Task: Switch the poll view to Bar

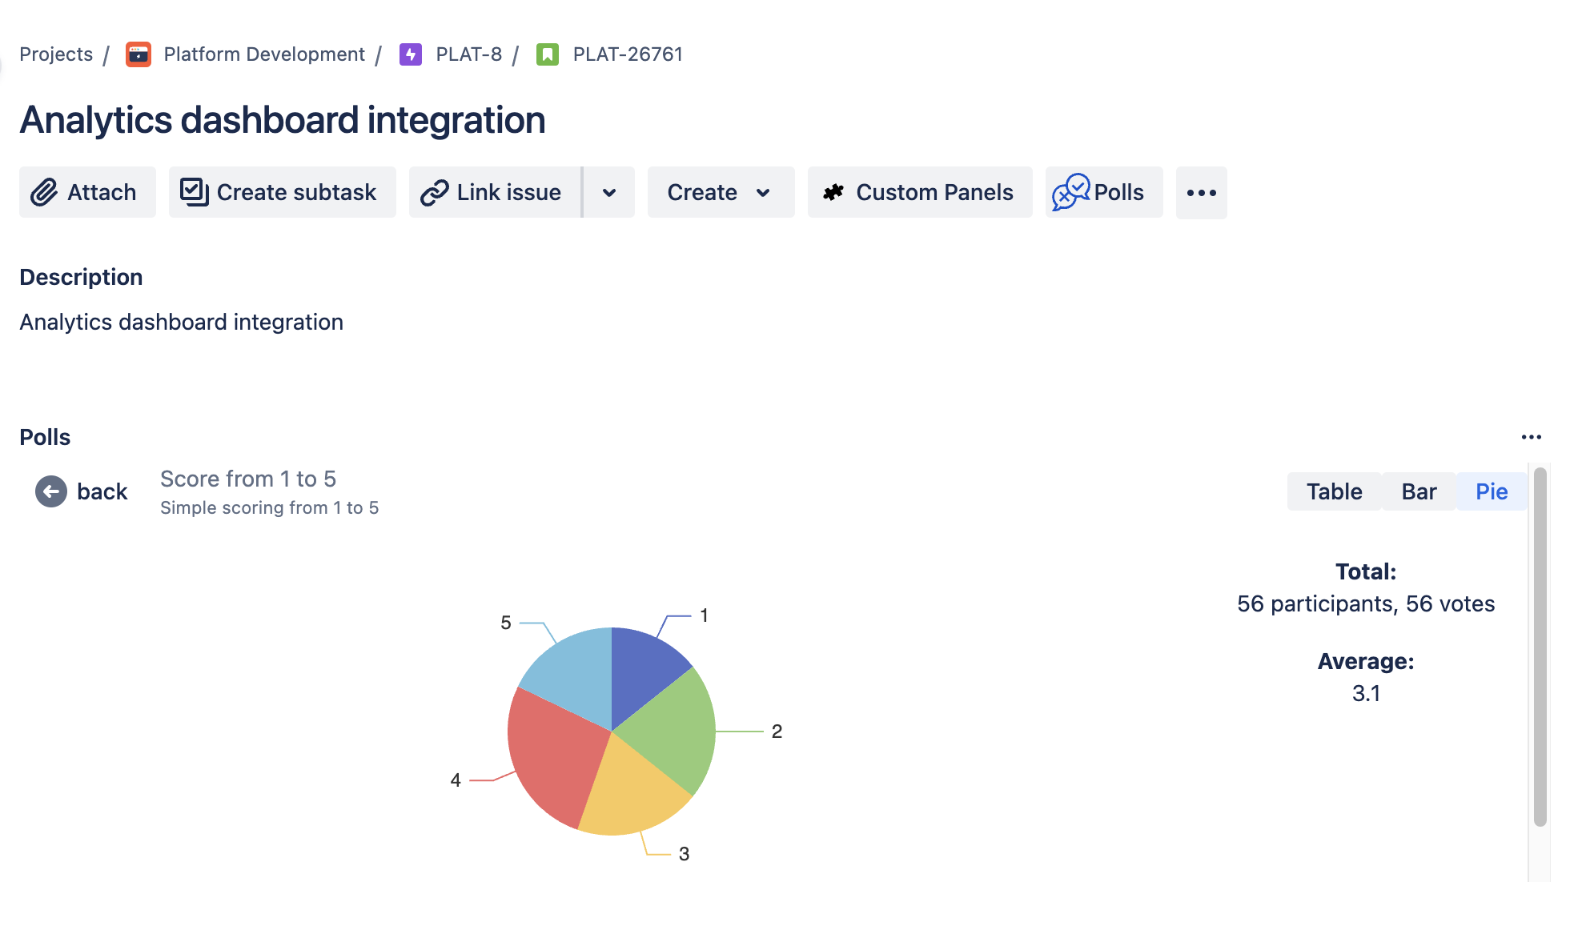Action: 1418,491
